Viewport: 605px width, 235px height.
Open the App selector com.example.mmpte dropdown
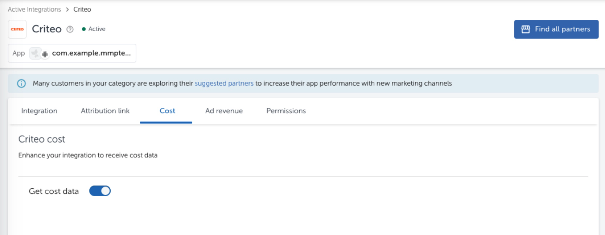(72, 53)
